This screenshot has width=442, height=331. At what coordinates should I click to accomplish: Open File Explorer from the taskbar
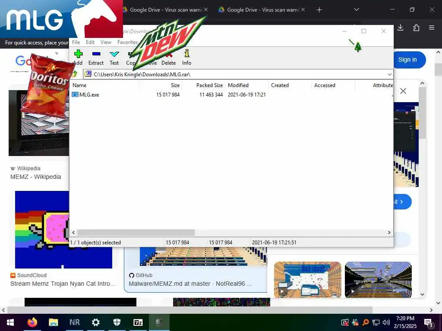[x=53, y=322]
